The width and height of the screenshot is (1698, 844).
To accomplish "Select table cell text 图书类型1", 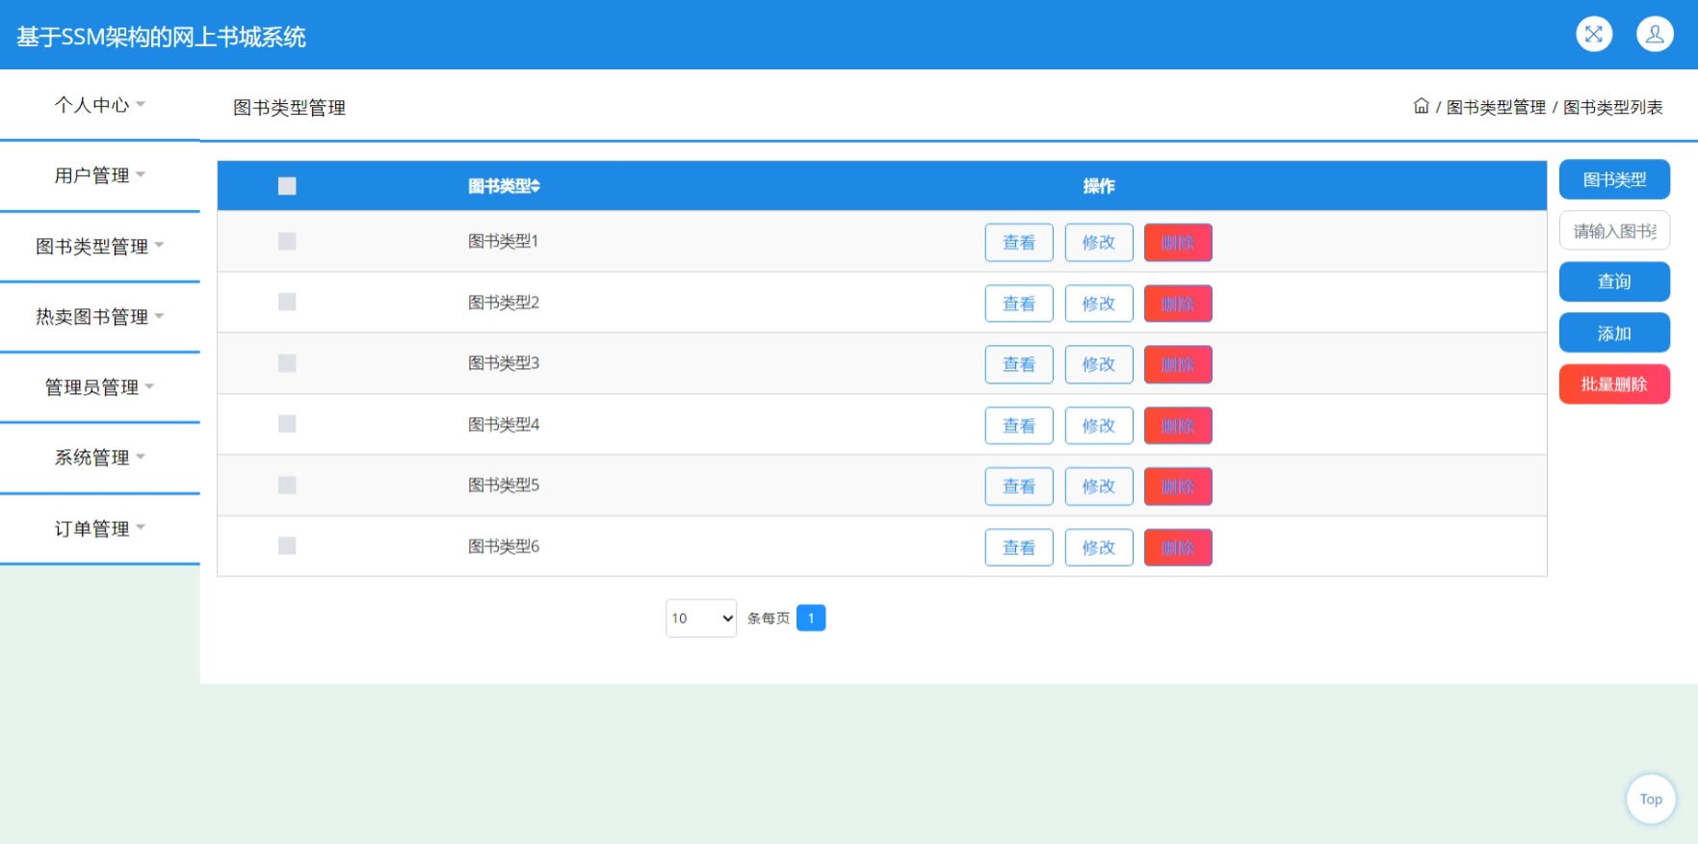I will 503,241.
